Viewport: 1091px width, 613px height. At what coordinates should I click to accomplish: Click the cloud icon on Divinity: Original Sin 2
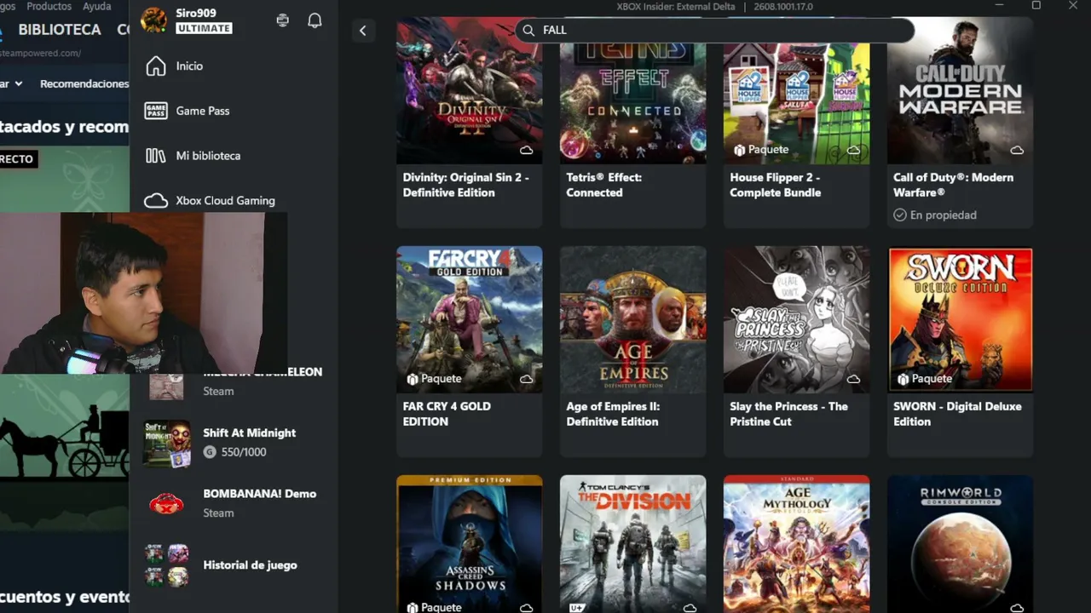tap(527, 150)
